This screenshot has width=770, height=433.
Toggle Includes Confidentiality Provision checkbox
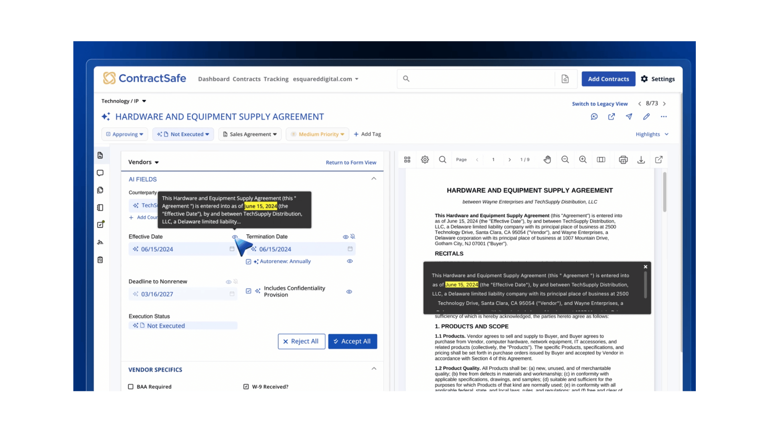coord(249,291)
